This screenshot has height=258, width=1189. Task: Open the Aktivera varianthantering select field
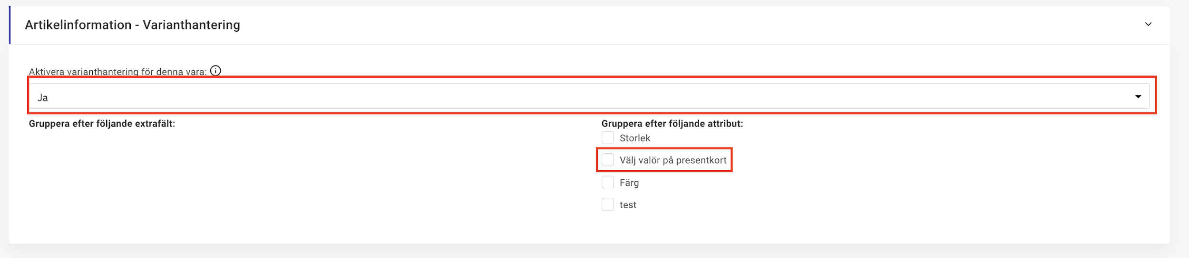click(x=589, y=96)
